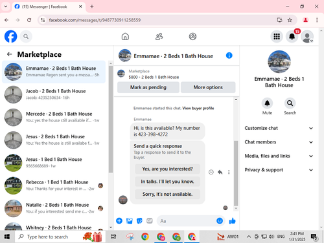
Task: Open Jacob 2 Beds 1 Bath conversation
Action: coord(54,94)
